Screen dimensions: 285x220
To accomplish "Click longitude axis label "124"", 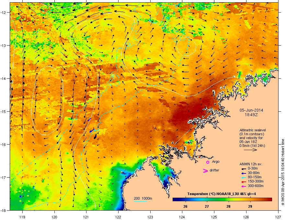I will (182, 217).
